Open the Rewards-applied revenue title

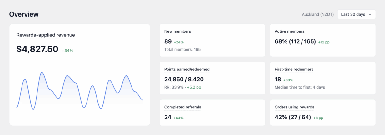click(46, 35)
